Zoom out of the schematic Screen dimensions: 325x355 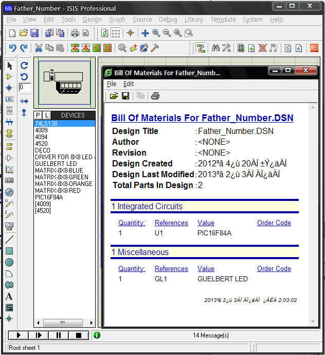pyautogui.click(x=167, y=33)
